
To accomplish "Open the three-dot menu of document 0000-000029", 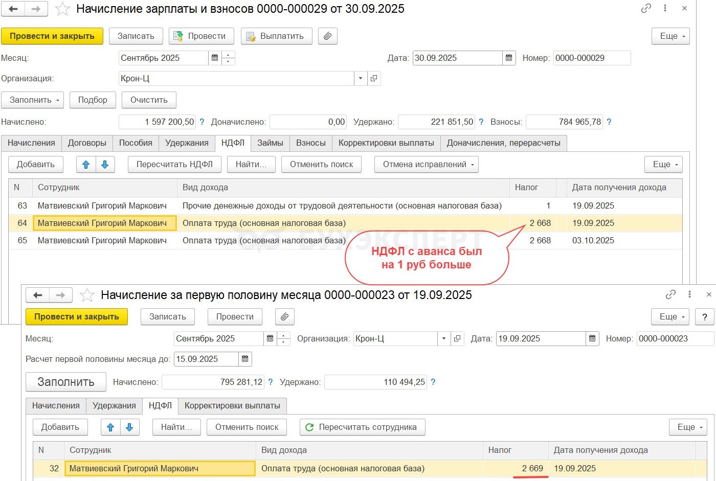I will pos(665,8).
